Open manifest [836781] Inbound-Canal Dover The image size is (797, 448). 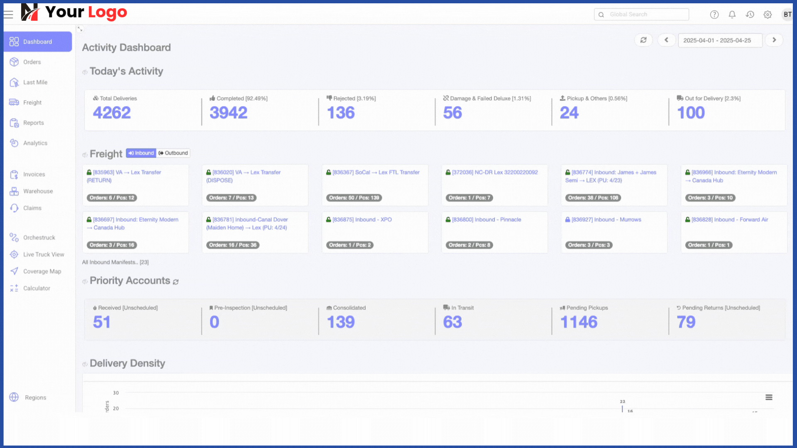click(x=247, y=224)
